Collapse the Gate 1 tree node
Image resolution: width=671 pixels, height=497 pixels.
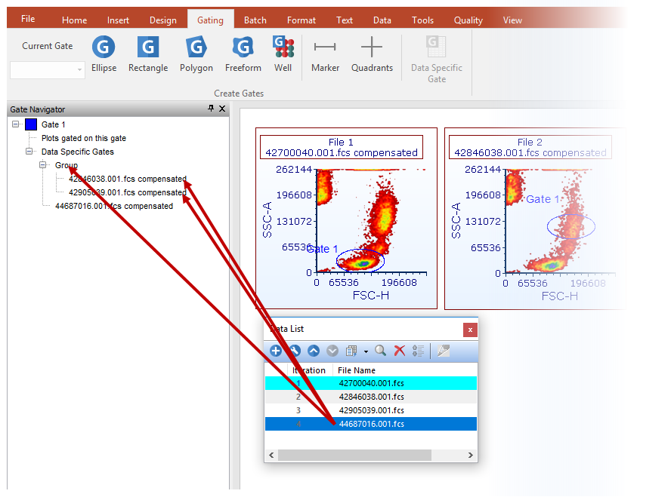pyautogui.click(x=17, y=124)
